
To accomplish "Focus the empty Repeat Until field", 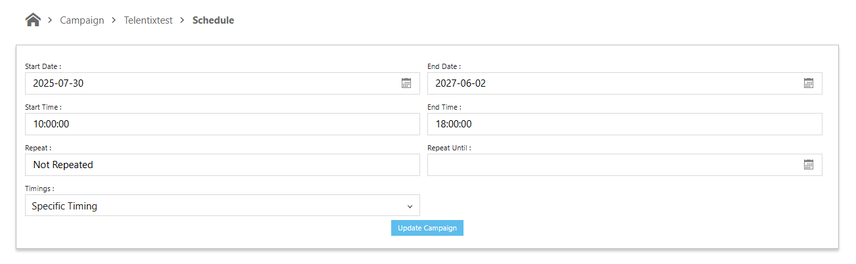I will 625,165.
